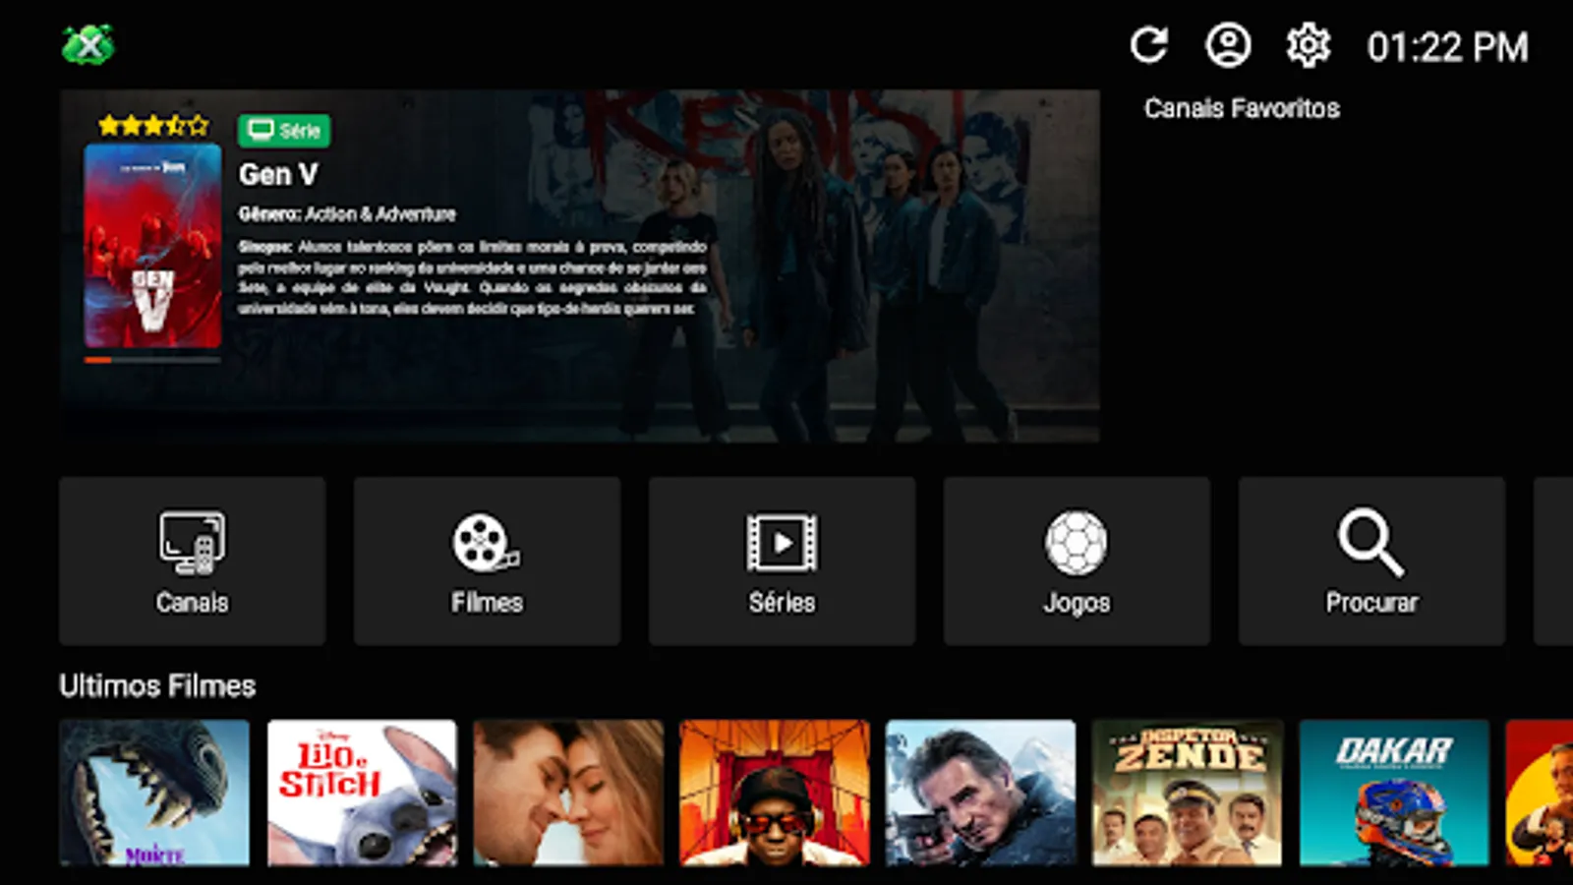Click the Gen V title text
Viewport: 1573px width, 885px height.
(278, 174)
